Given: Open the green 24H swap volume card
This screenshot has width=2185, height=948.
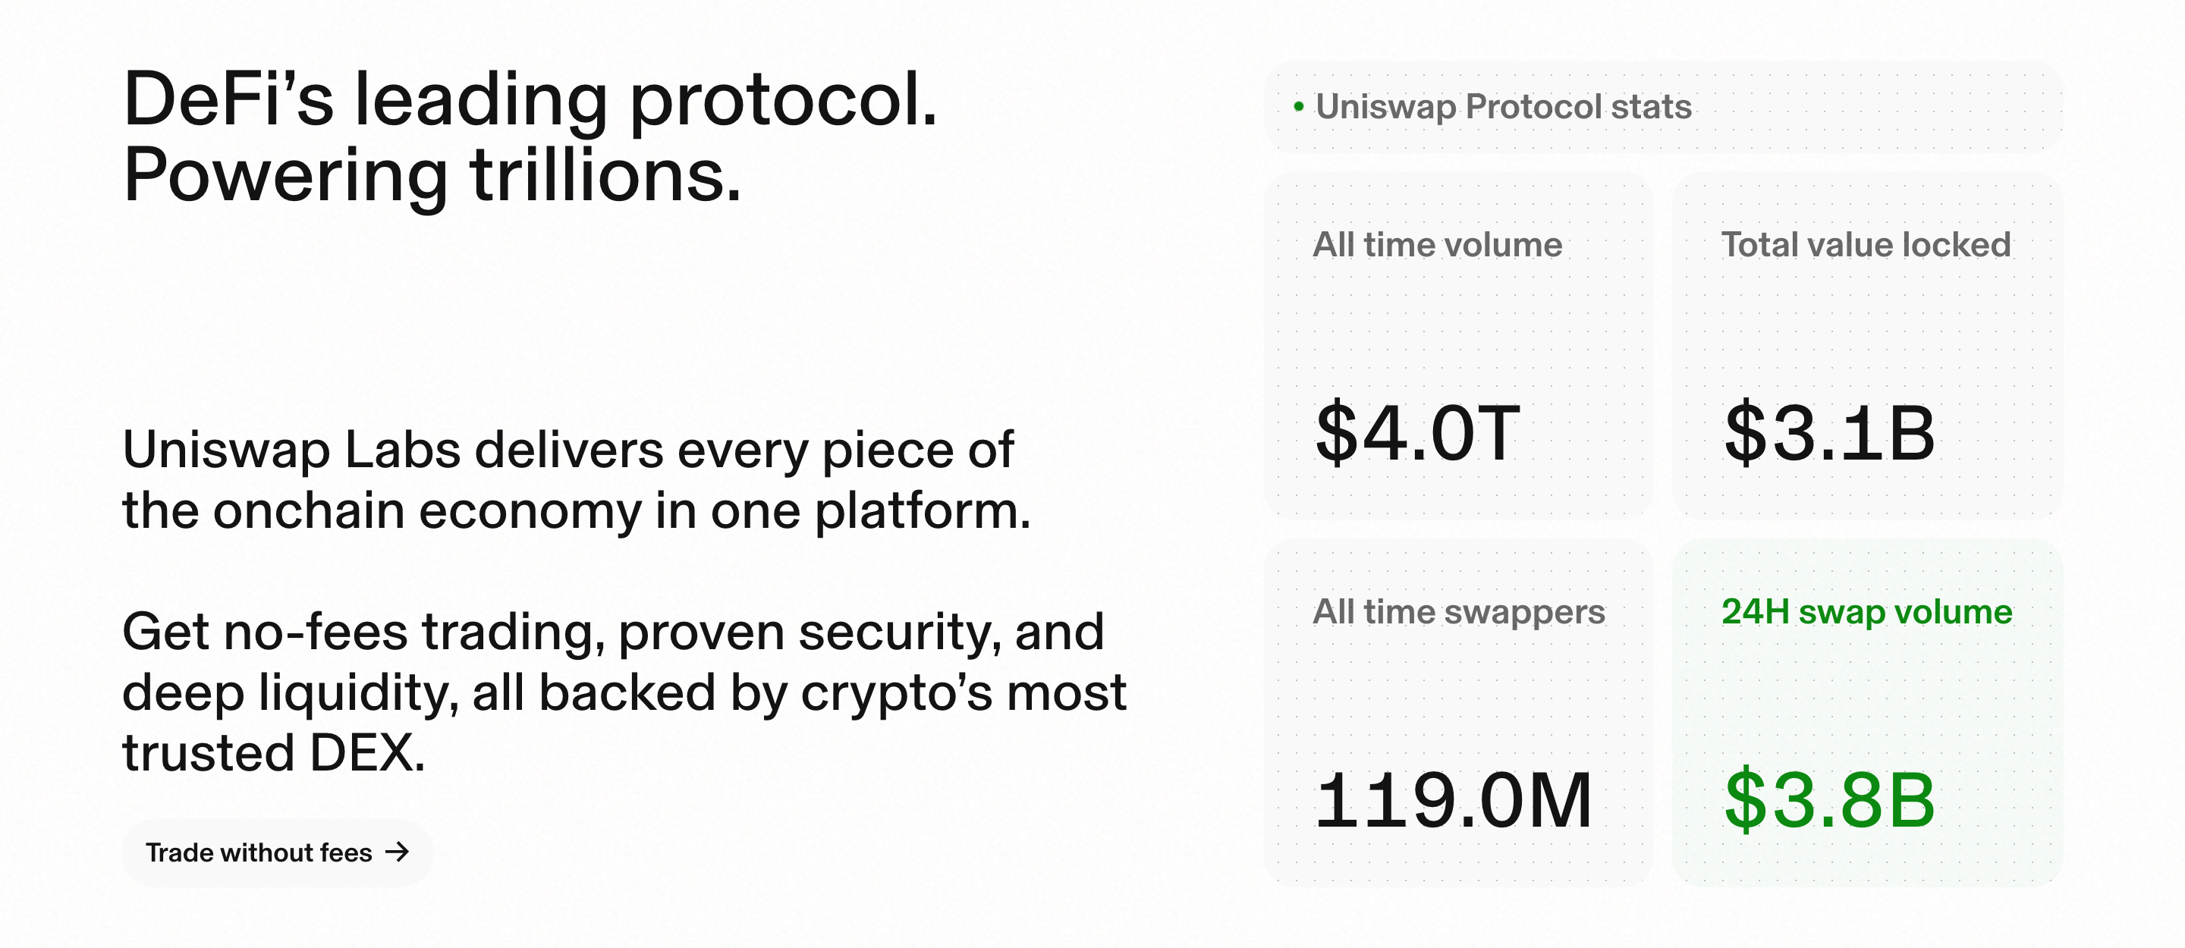Looking at the screenshot, I should click(x=1867, y=712).
